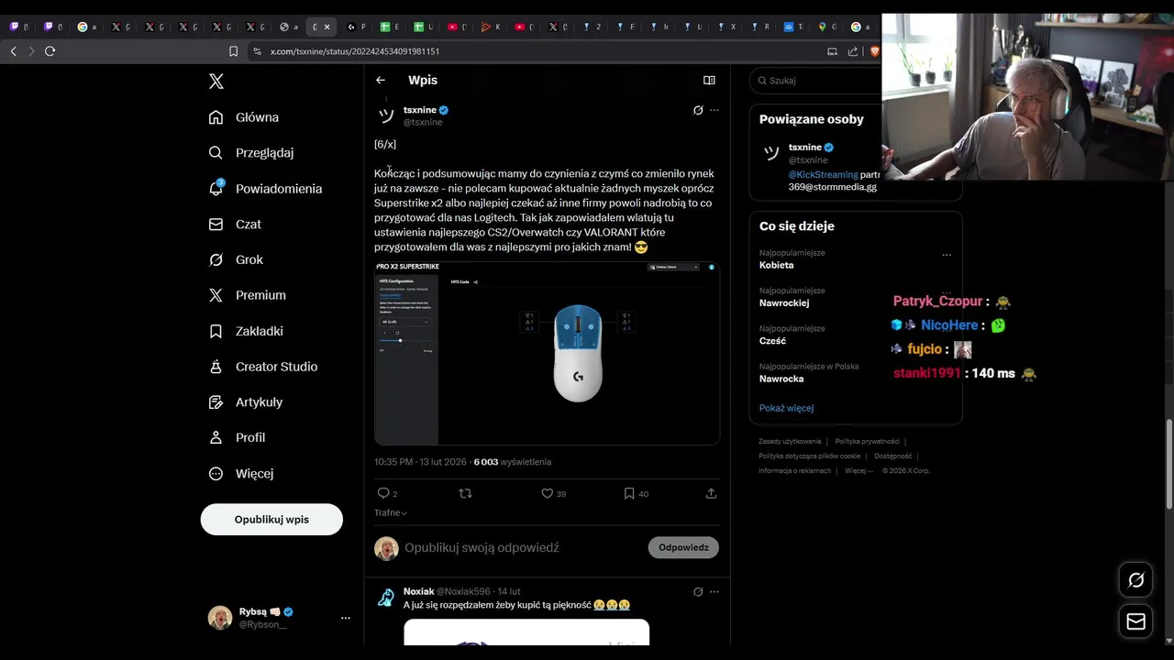The width and height of the screenshot is (1174, 660).
Task: Like the tsxnine post
Action: (x=548, y=493)
